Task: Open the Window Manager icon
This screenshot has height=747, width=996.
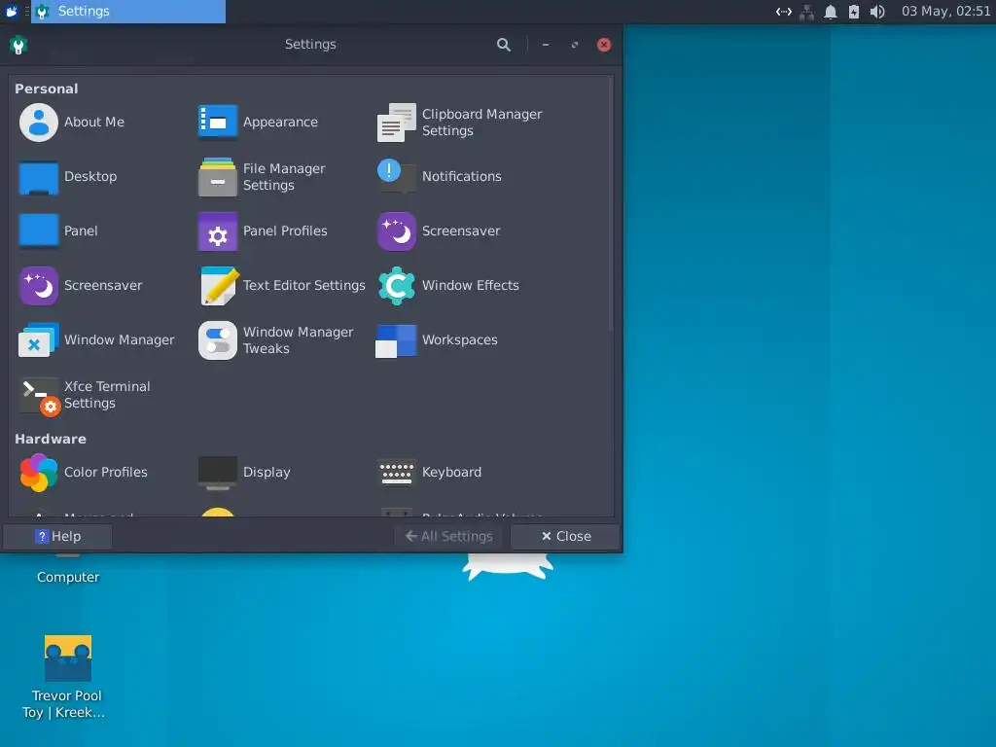Action: (x=39, y=339)
